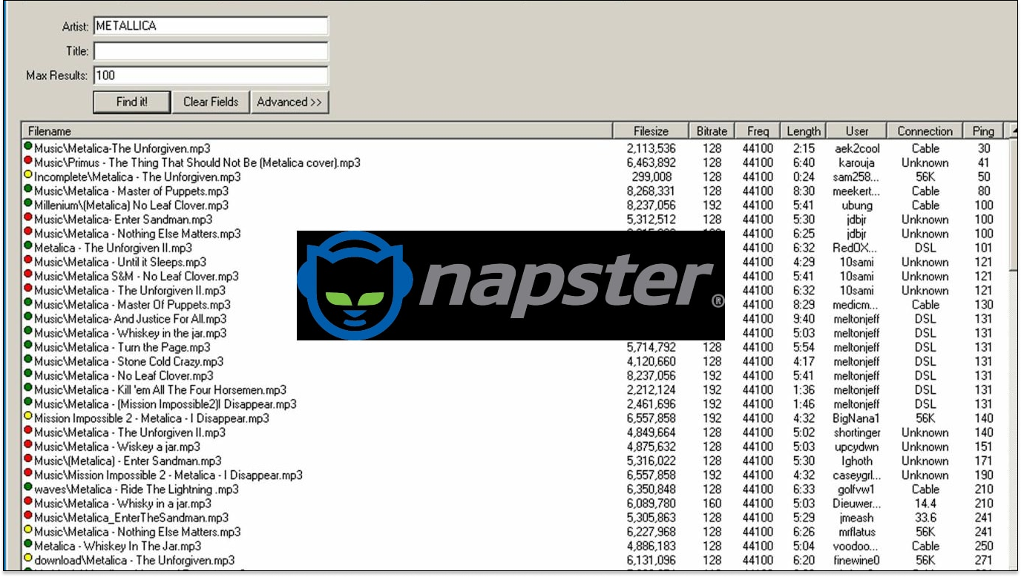Click green dot of Millenium\(Metalica) No Leaf Clover.mp3
This screenshot has width=1021, height=577.
[x=28, y=204]
